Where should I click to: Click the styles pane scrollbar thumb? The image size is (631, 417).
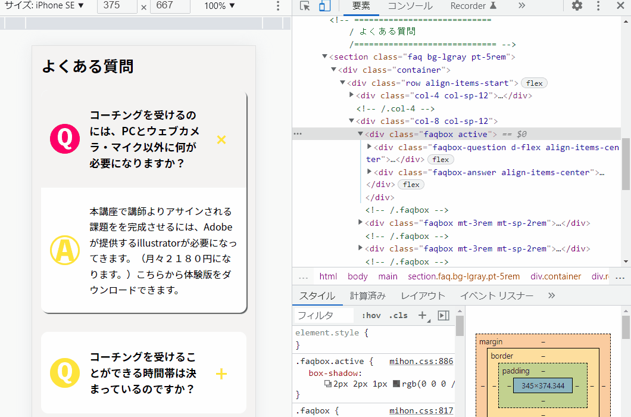click(x=460, y=326)
